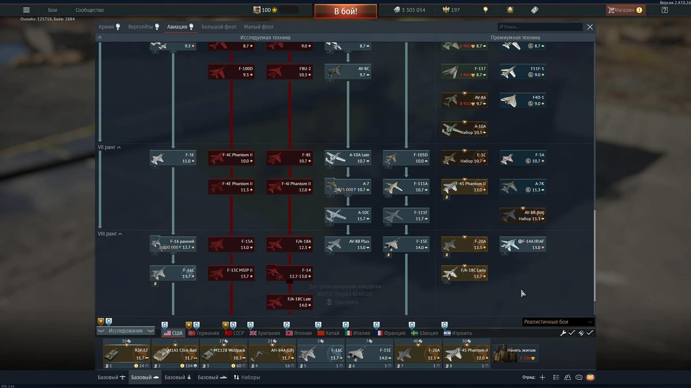Toggle auto-refill ammo checkbox

tap(590, 333)
